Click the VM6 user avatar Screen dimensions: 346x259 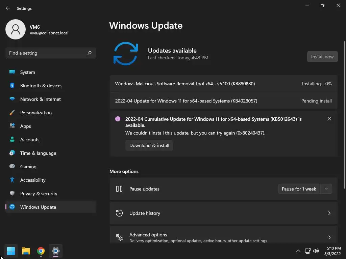[16, 29]
